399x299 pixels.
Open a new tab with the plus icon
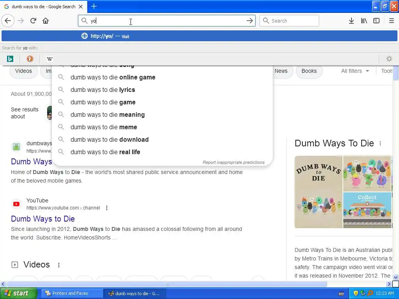pos(94,6)
